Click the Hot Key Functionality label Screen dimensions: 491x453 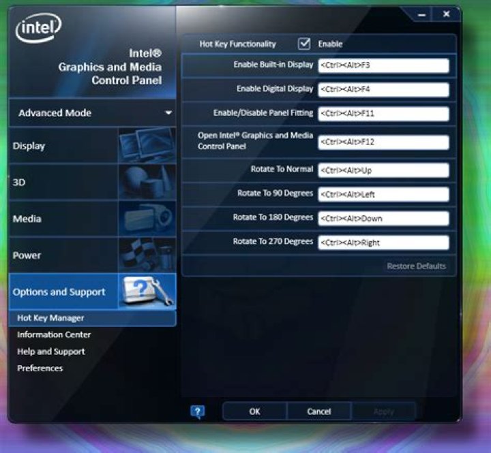[x=238, y=44]
